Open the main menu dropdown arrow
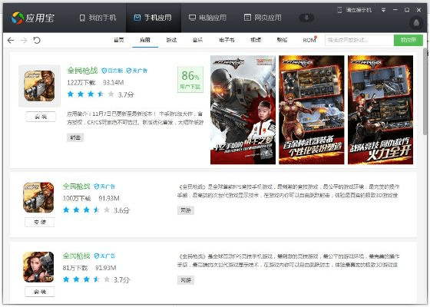This screenshot has width=430, height=307. [383, 10]
